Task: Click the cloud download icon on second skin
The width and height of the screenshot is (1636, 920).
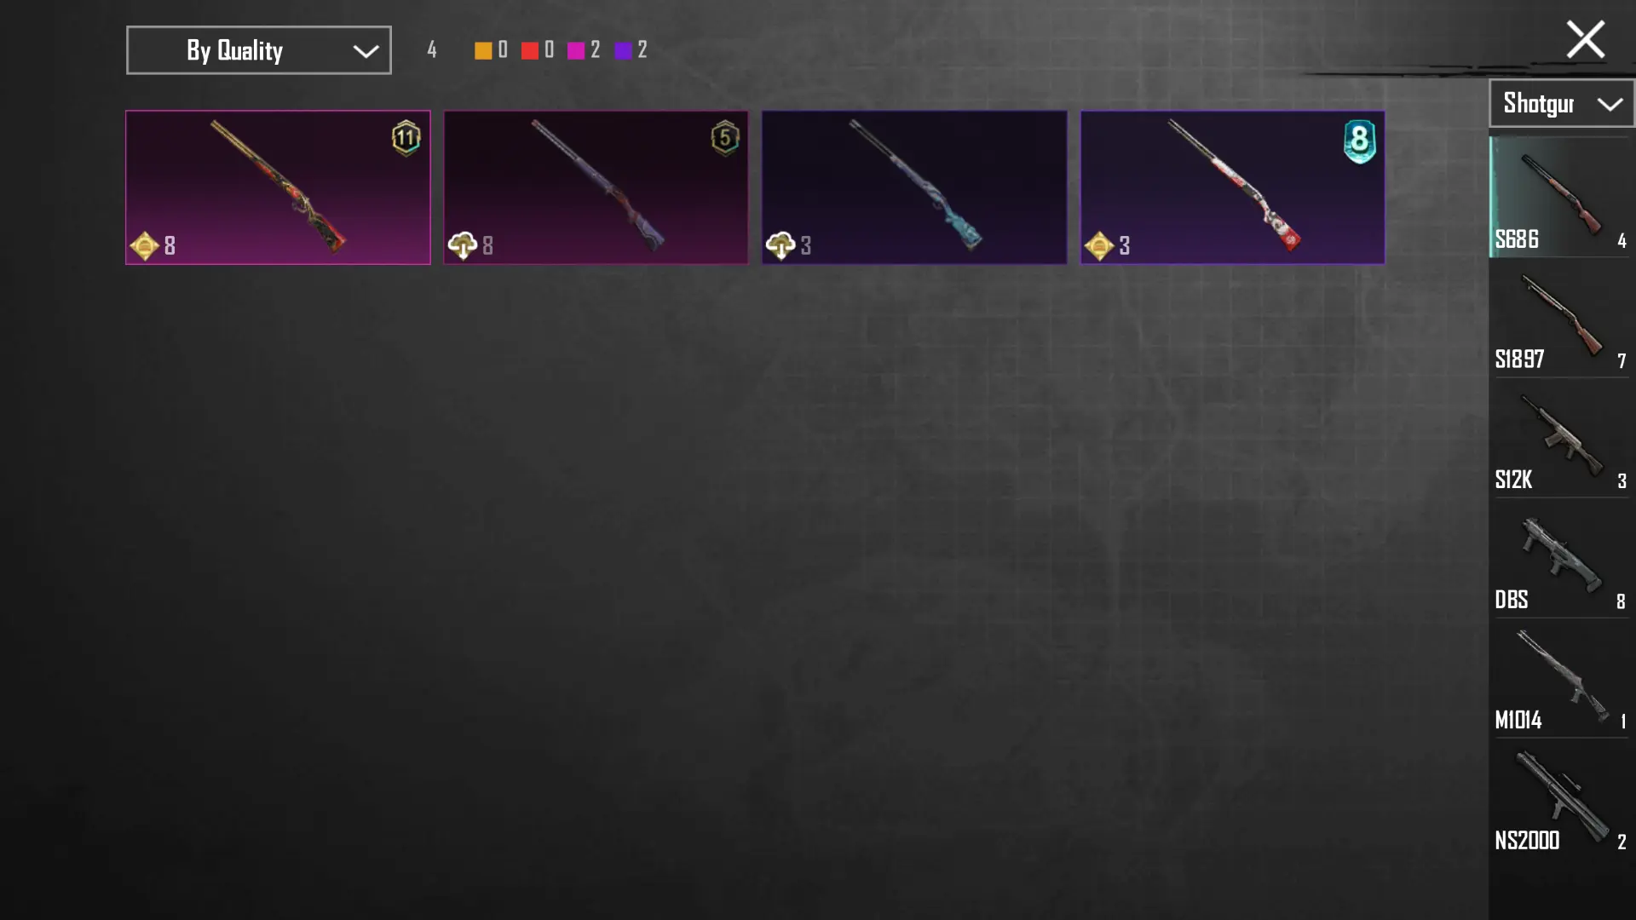Action: point(463,245)
